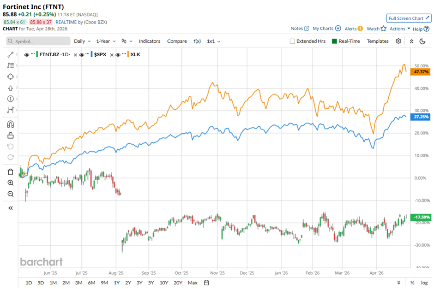Switch to dark mode with moon icon
434x289 pixels.
pos(422,41)
